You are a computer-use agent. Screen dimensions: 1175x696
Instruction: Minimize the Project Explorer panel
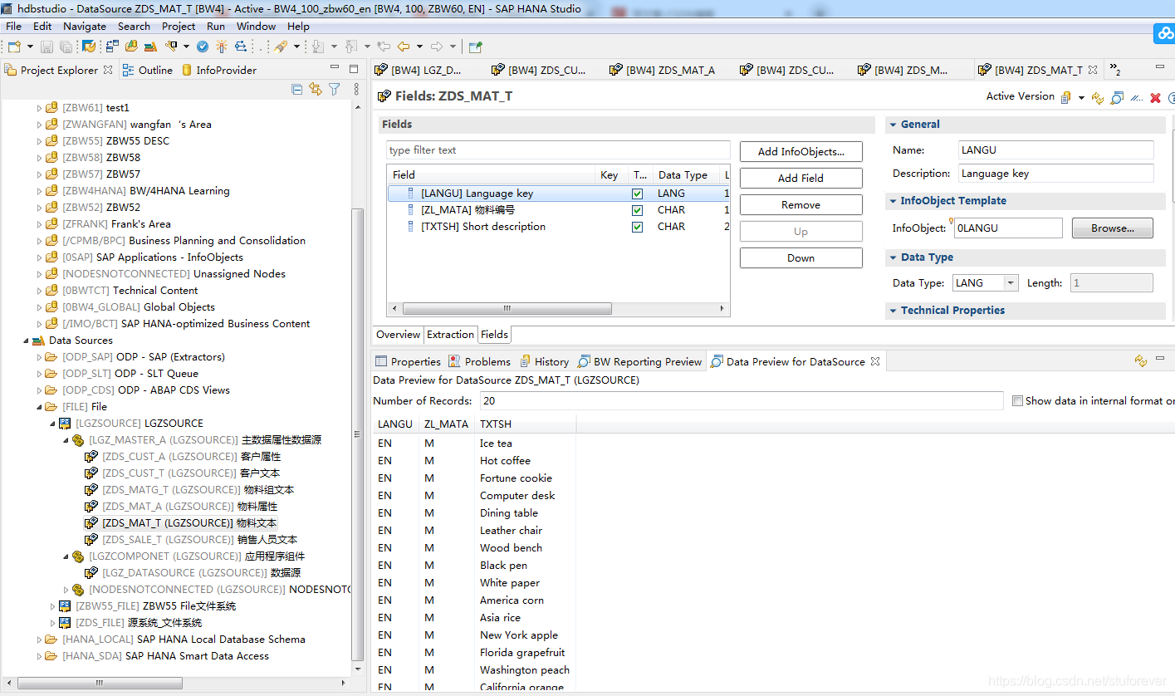[335, 68]
